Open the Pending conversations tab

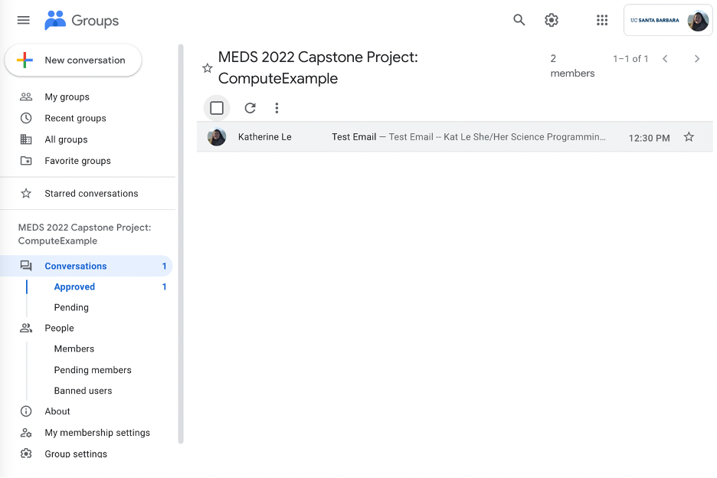[x=71, y=307]
